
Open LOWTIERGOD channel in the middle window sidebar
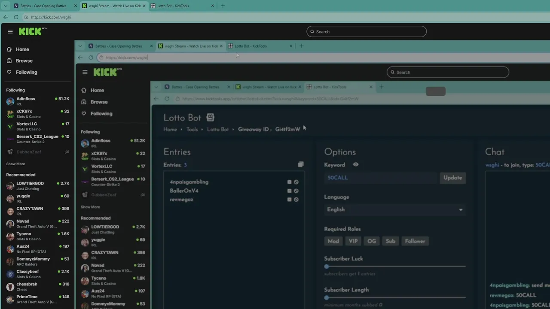pyautogui.click(x=113, y=229)
